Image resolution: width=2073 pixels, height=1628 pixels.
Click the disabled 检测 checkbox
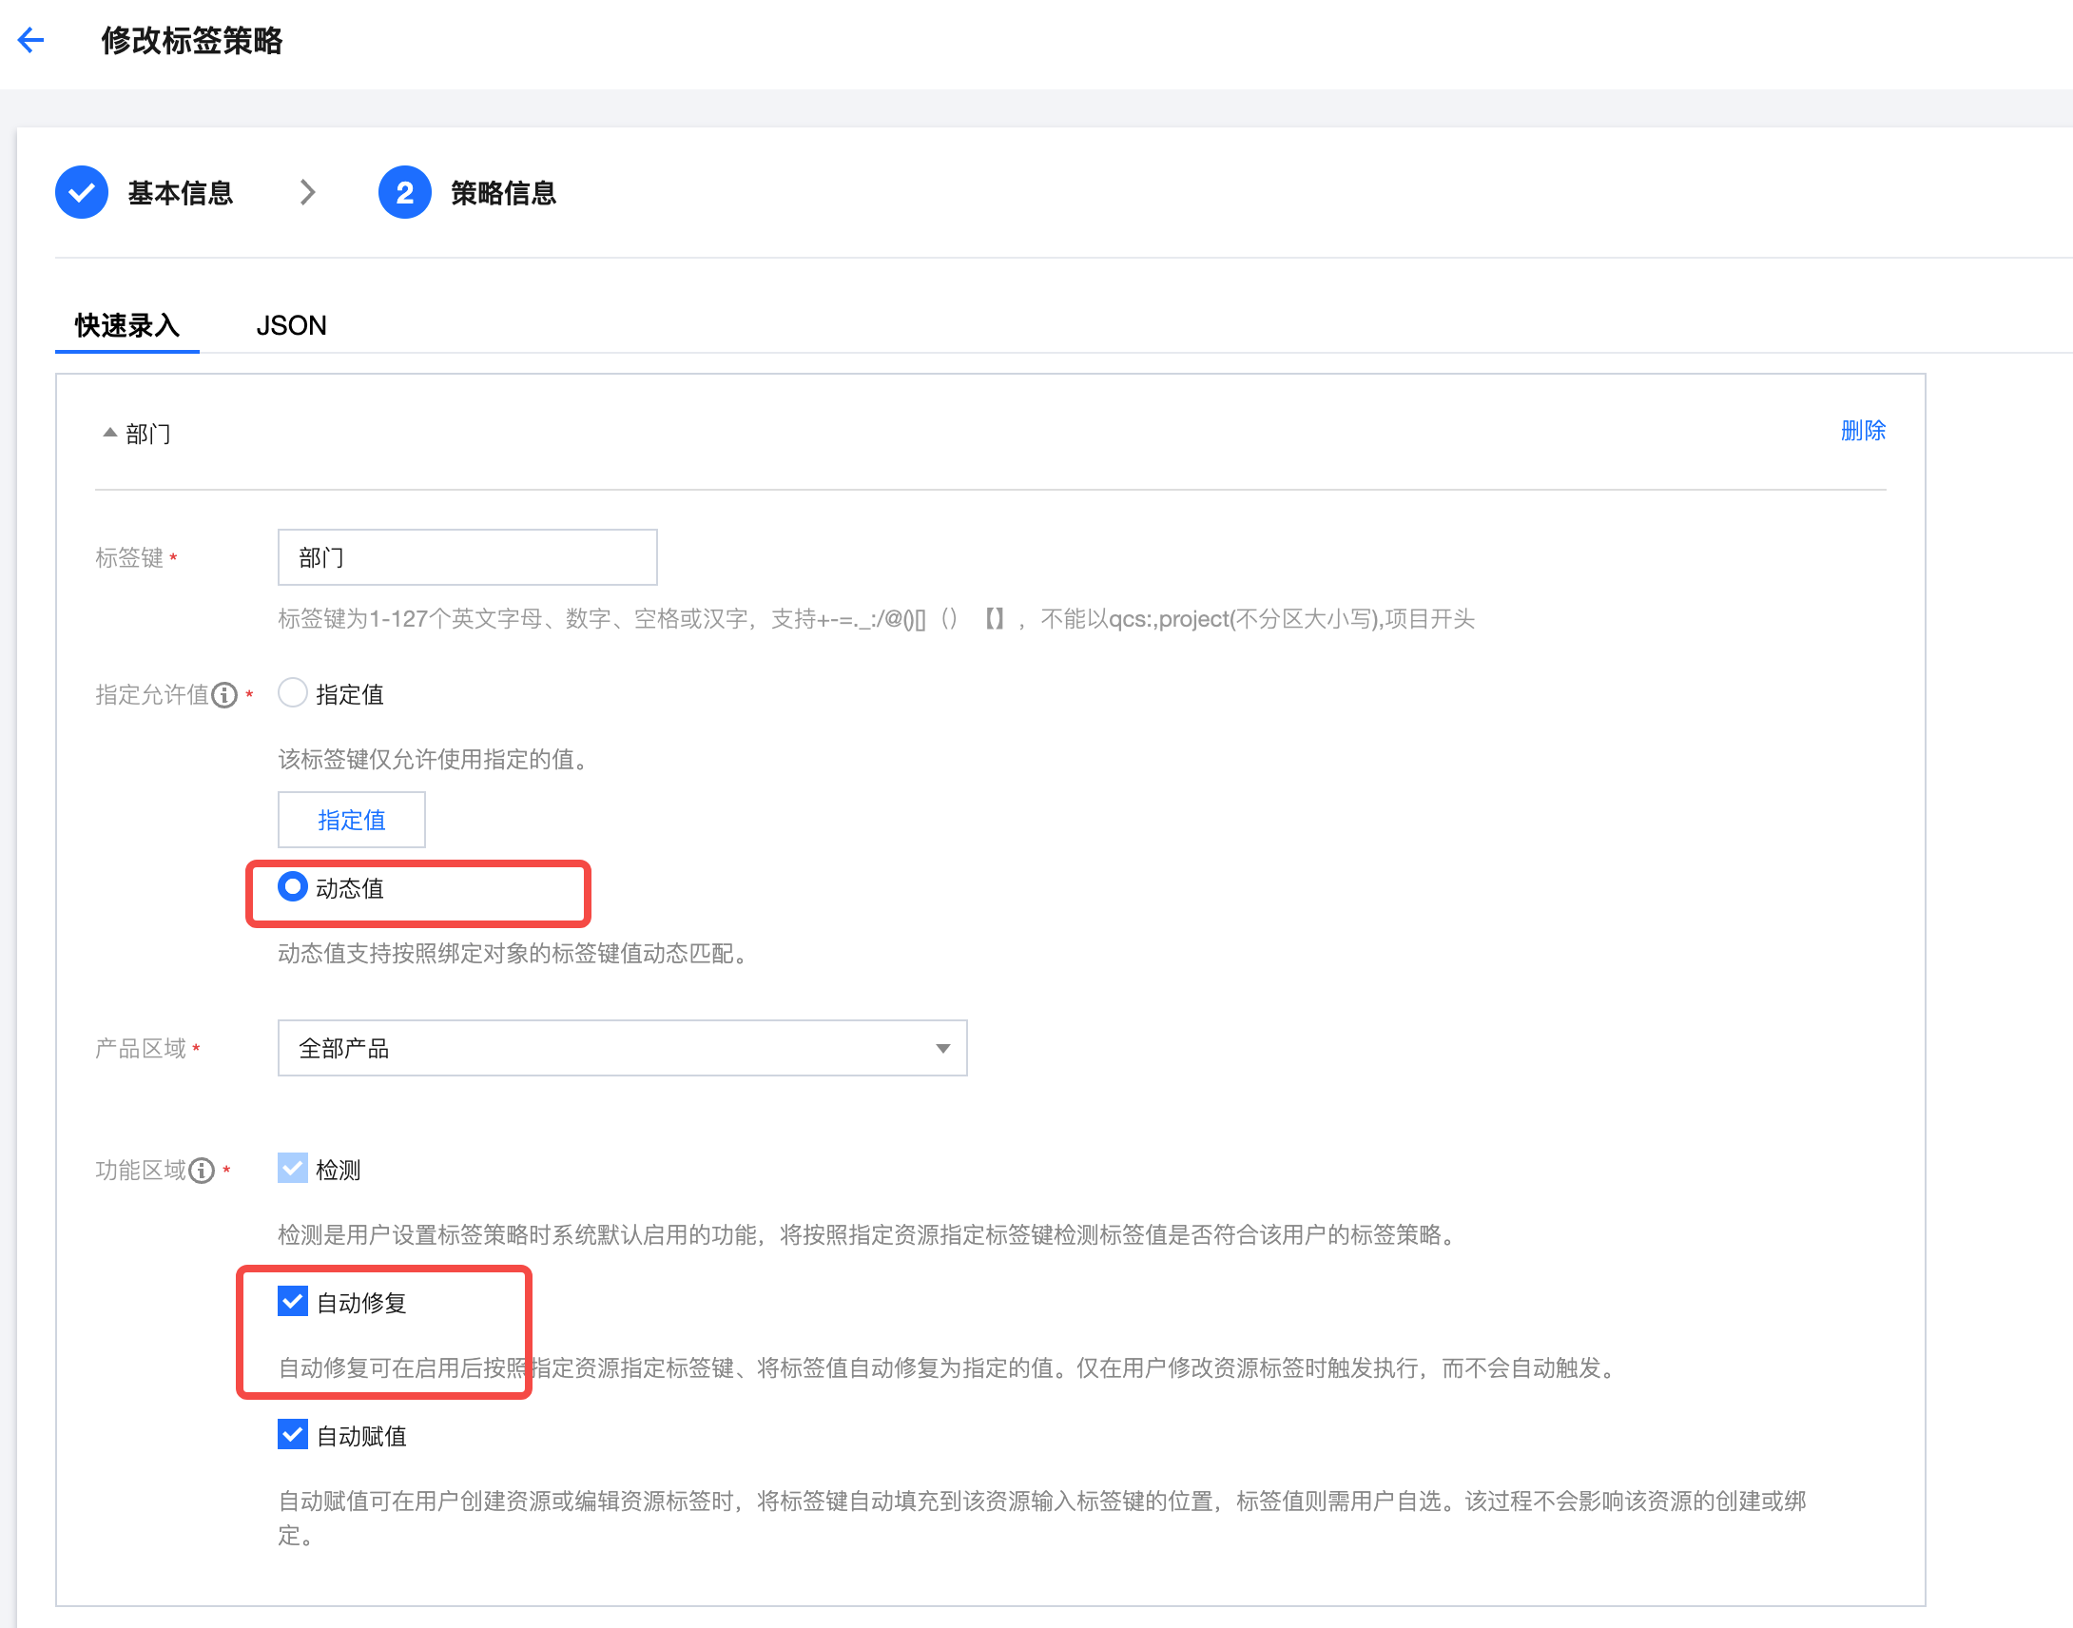pos(293,1169)
